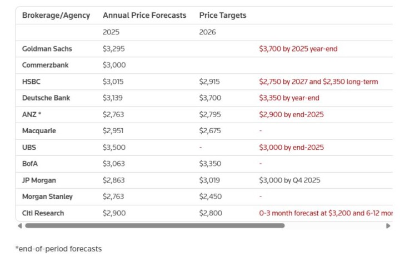
Task: Select BofA's $3,350 forecast for 2026
Action: (x=209, y=164)
